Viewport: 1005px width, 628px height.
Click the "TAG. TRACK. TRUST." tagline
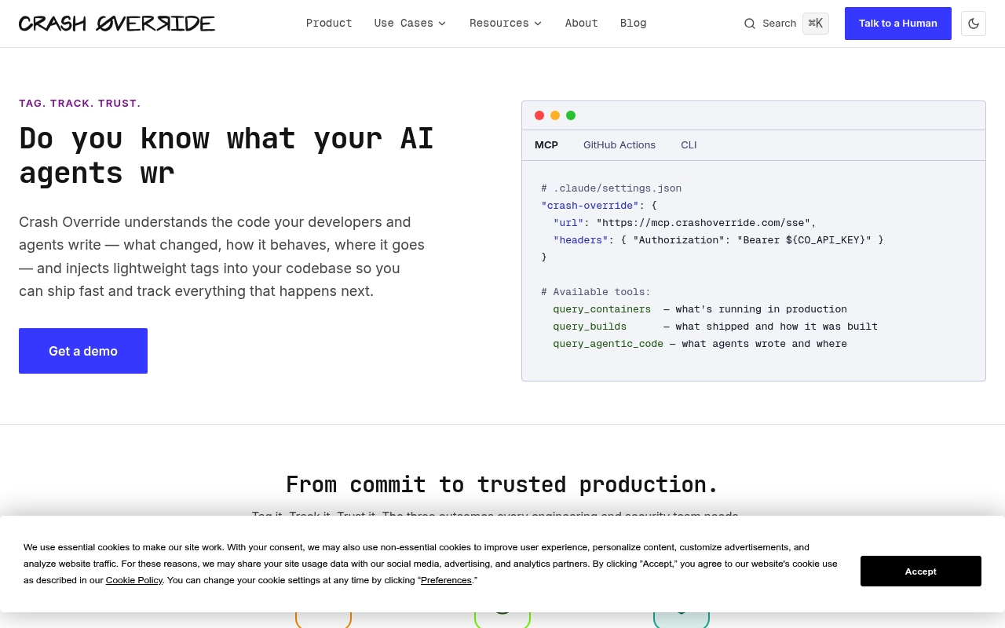click(80, 103)
